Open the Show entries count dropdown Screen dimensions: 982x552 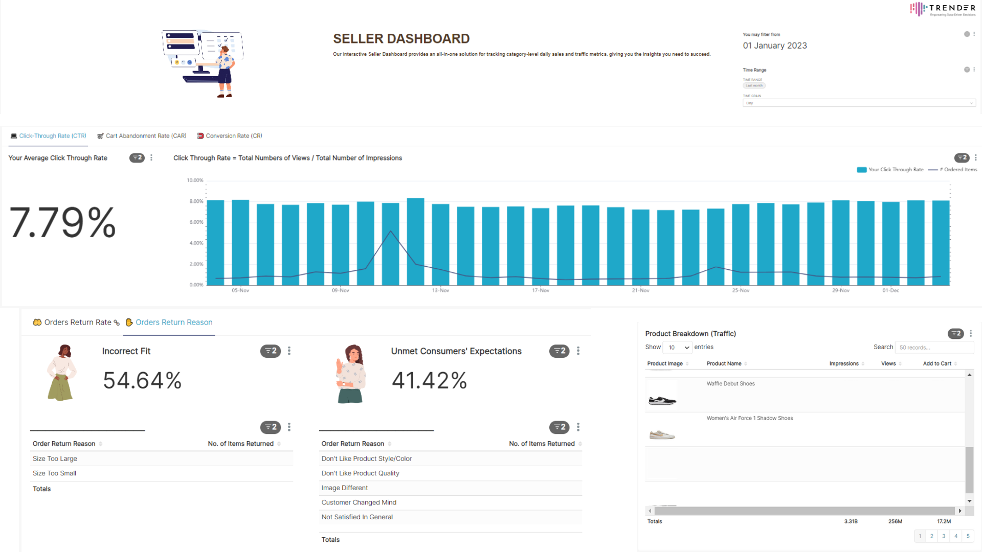[x=678, y=348]
